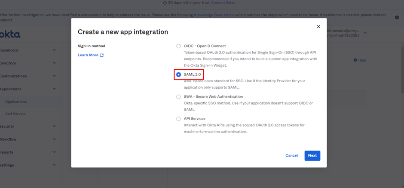Cancel the new app integration dialog
This screenshot has height=188, width=404.
pos(292,156)
